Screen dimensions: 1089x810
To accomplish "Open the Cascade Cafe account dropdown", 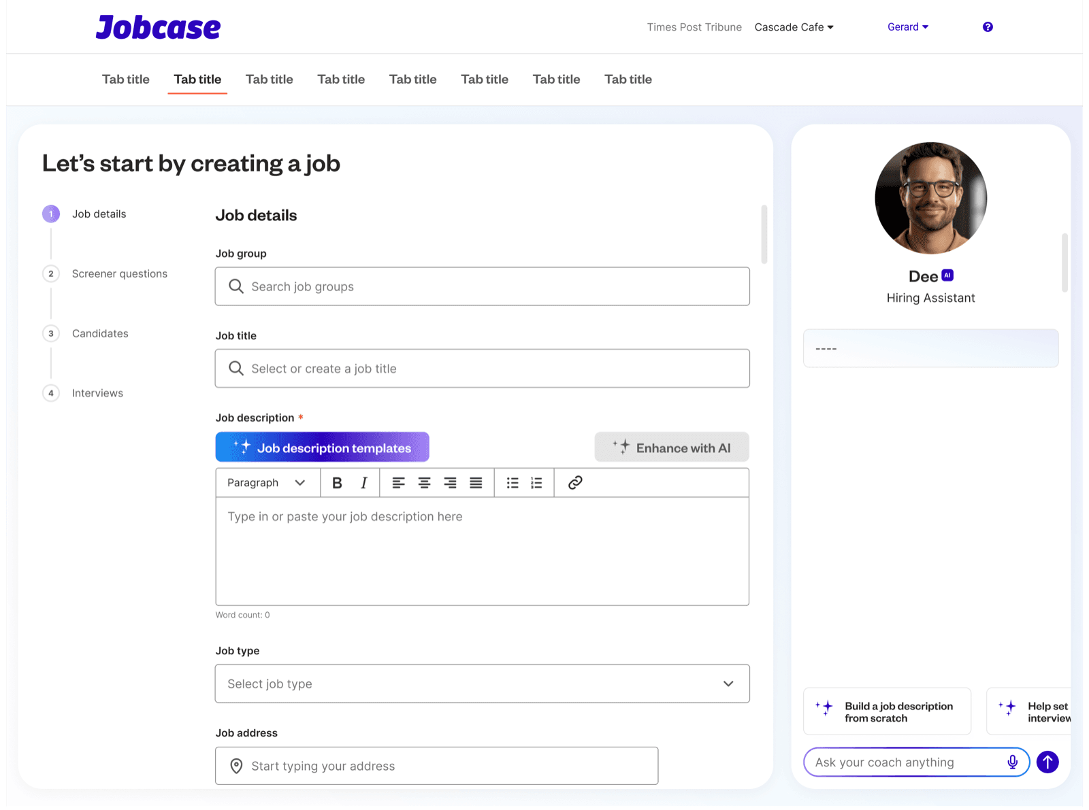I will (794, 27).
